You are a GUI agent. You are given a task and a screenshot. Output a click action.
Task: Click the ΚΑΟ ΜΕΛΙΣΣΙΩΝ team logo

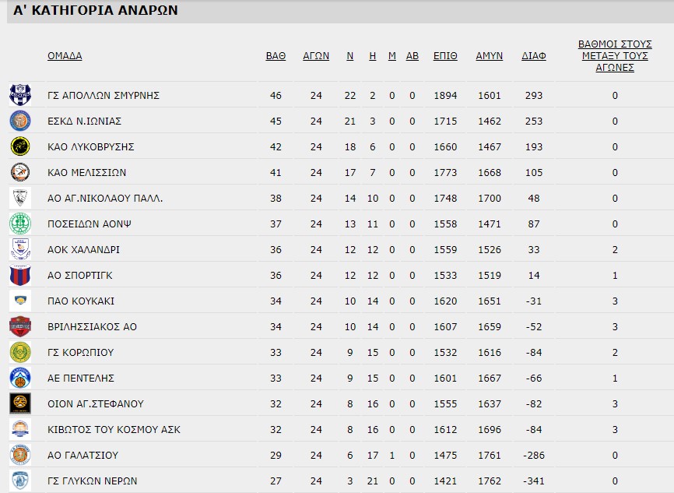(x=20, y=172)
